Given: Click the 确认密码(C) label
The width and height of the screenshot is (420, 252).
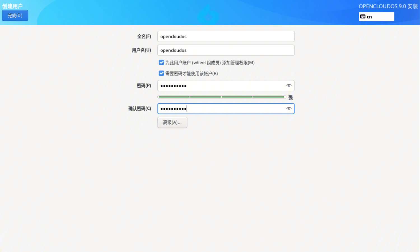Looking at the screenshot, I should (x=139, y=109).
